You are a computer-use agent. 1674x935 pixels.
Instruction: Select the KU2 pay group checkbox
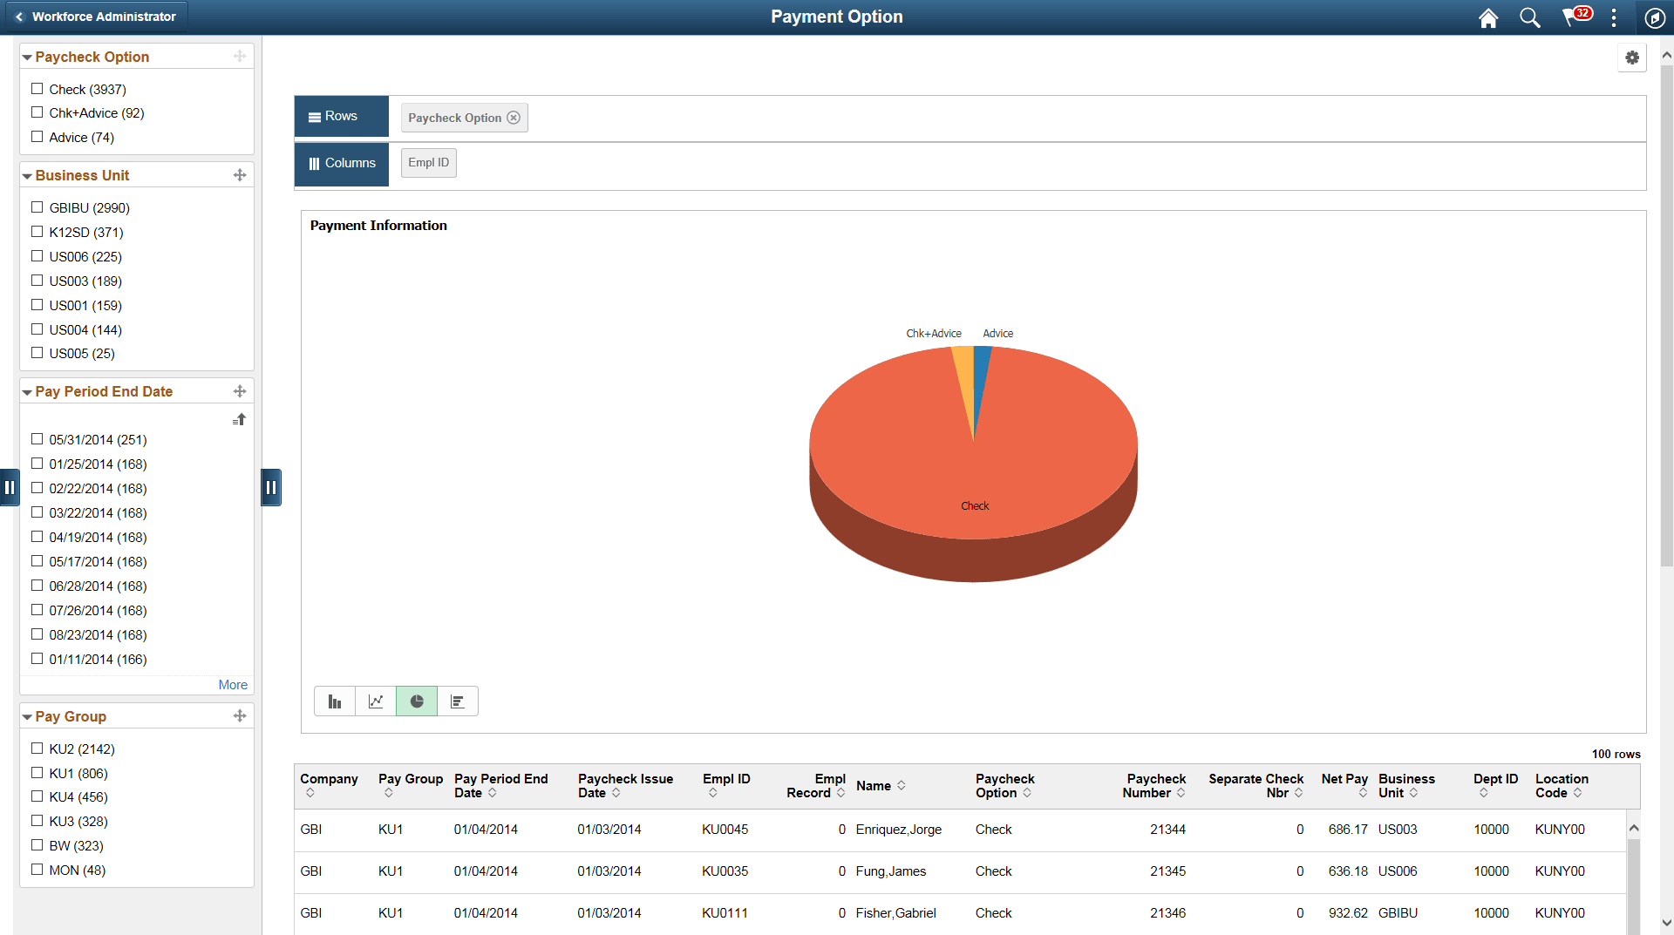(x=37, y=748)
